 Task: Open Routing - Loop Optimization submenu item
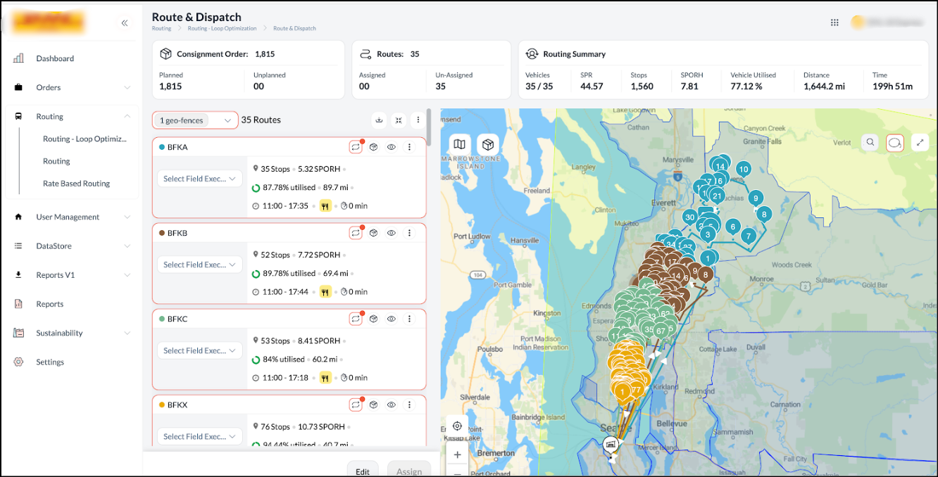click(x=85, y=139)
